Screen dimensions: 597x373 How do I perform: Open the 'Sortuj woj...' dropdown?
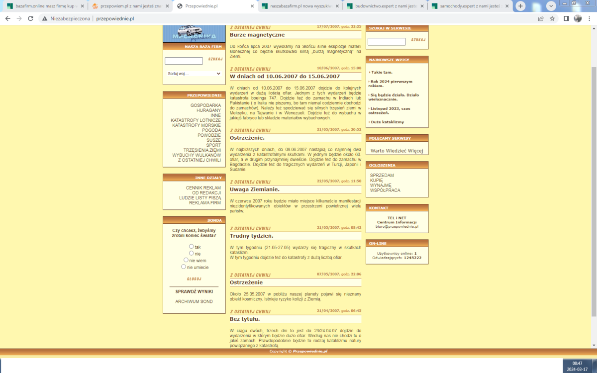tap(194, 74)
